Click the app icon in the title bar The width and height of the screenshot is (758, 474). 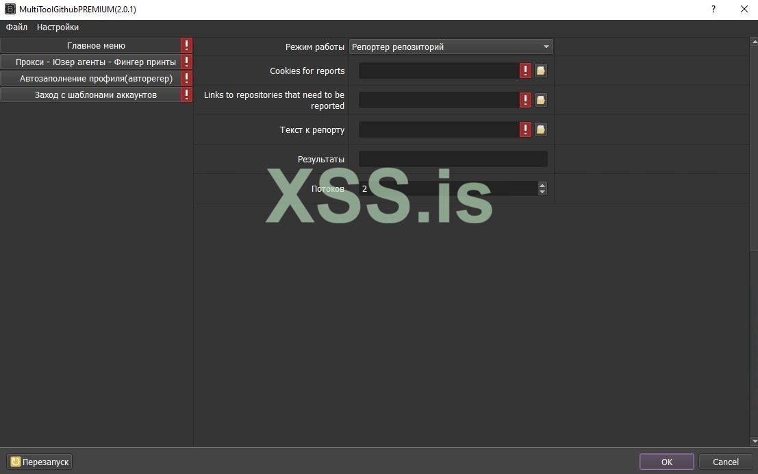click(x=10, y=9)
